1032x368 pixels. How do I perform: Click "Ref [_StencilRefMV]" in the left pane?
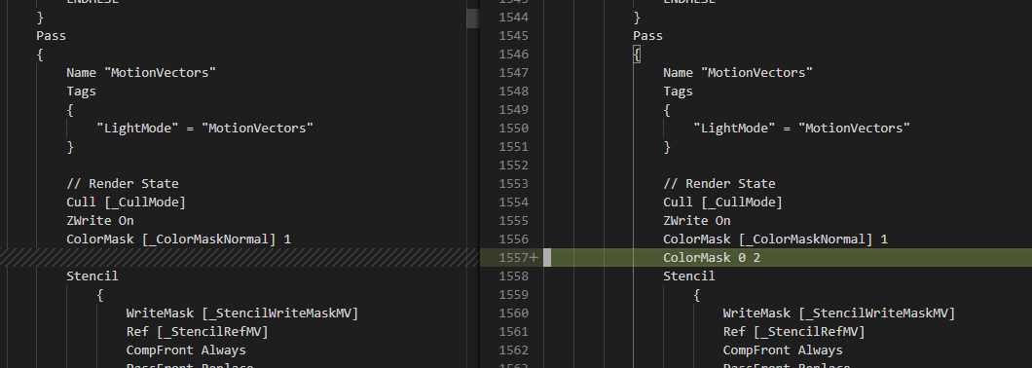198,332
